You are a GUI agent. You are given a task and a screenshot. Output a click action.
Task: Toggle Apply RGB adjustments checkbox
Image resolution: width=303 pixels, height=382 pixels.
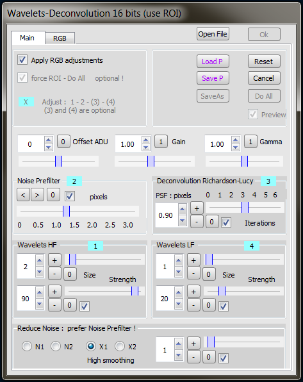pos(22,60)
